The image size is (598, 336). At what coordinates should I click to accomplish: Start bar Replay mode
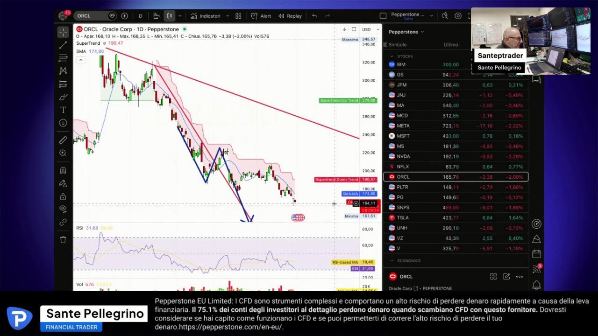(x=290, y=16)
